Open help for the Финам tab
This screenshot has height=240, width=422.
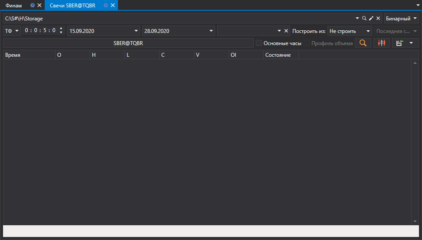[x=33, y=5]
